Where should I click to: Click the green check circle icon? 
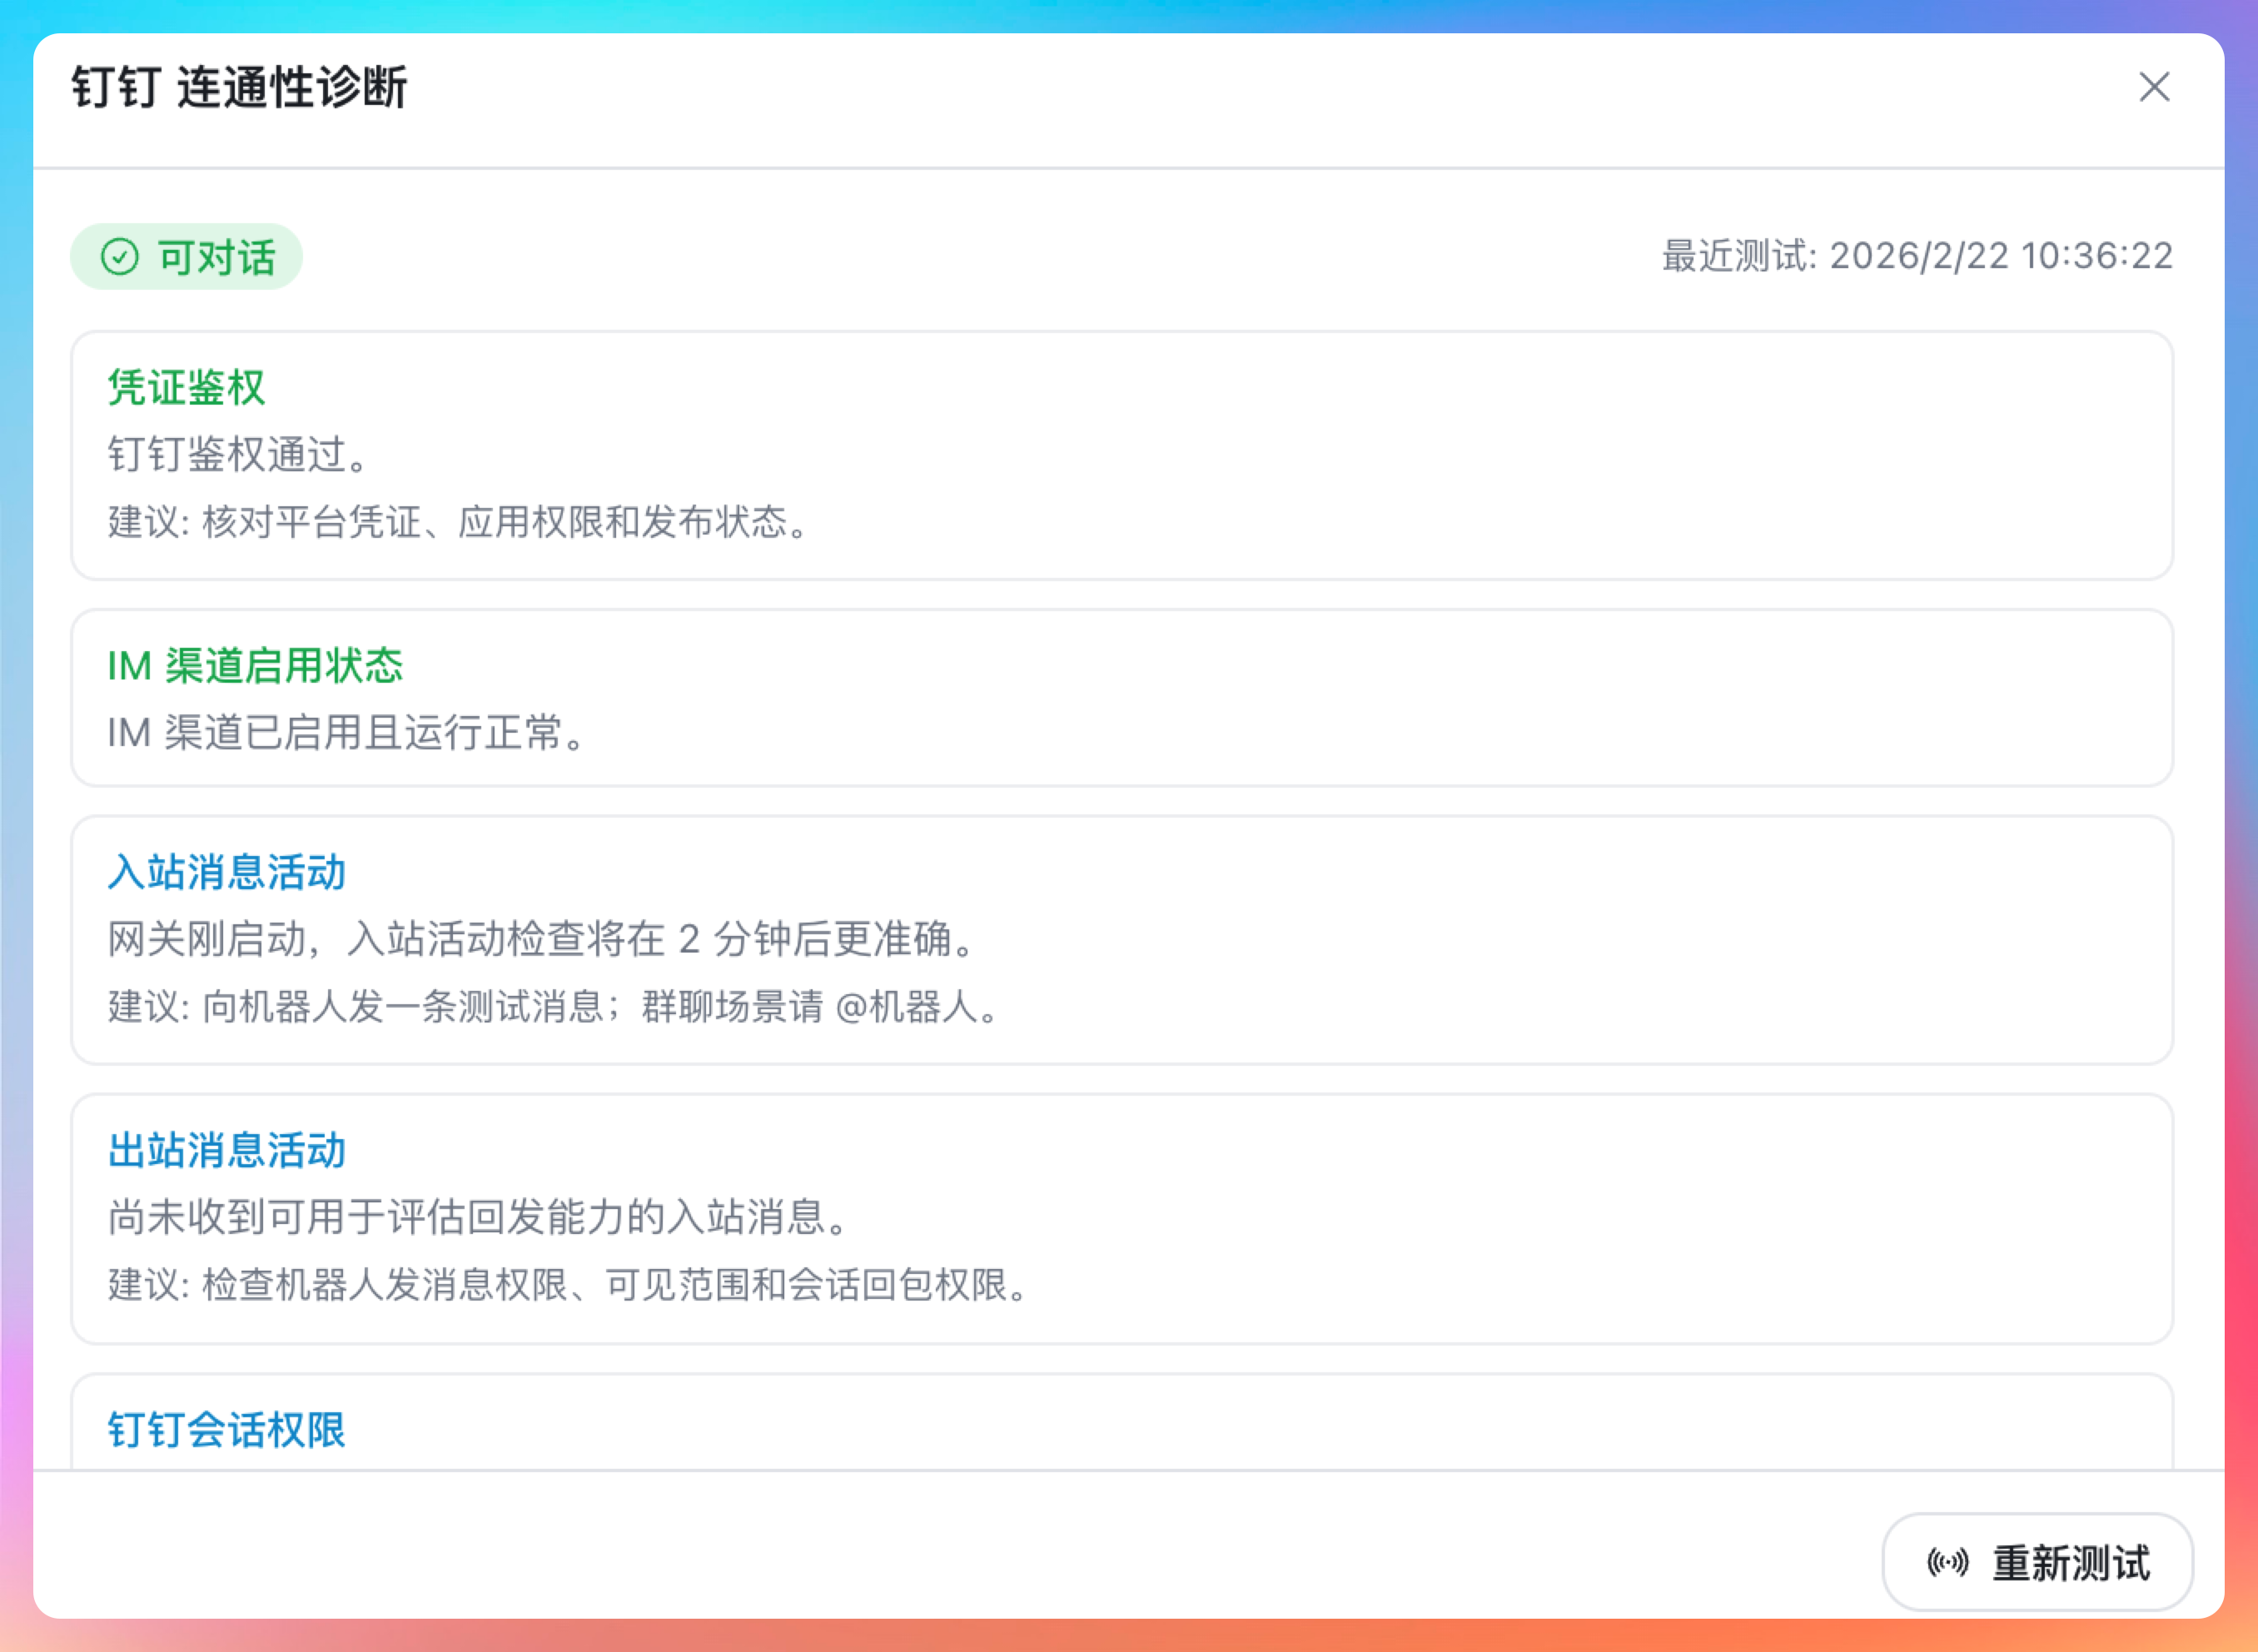pos(120,257)
